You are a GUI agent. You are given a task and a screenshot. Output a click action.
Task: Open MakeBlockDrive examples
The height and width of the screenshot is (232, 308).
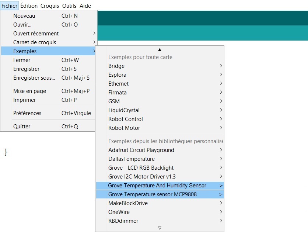click(160, 203)
